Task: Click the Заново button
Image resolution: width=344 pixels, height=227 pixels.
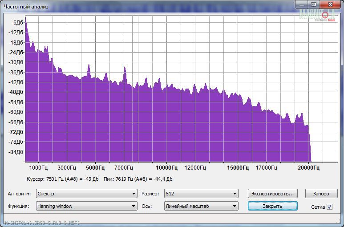Action: click(x=321, y=194)
